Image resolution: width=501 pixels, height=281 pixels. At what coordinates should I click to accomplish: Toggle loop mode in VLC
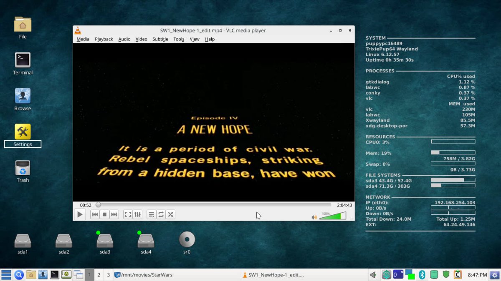click(161, 214)
